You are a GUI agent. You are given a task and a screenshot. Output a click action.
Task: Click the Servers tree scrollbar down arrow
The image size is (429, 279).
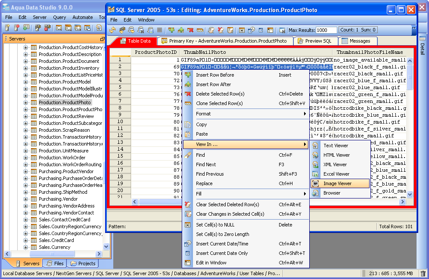pyautogui.click(x=106, y=246)
